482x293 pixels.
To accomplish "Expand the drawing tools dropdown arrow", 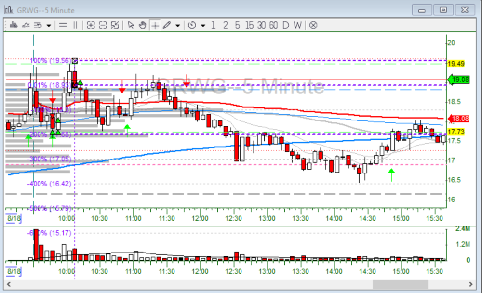I will (177, 26).
